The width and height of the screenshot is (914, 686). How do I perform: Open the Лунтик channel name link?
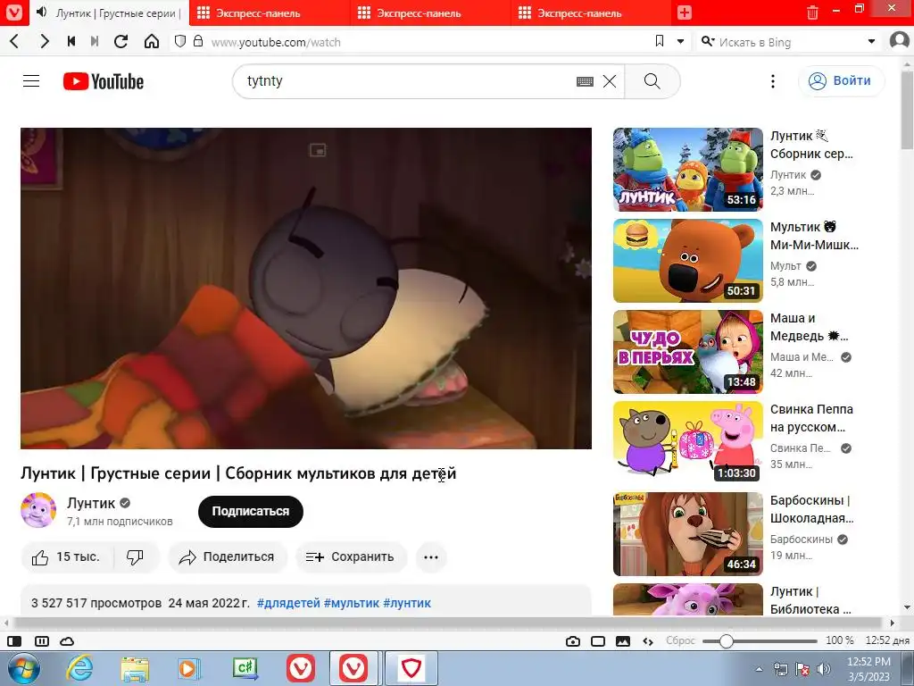(x=91, y=503)
